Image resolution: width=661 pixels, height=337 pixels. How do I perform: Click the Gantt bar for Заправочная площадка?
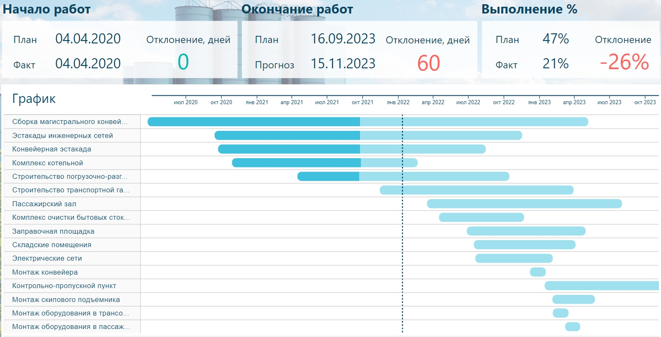coord(526,231)
